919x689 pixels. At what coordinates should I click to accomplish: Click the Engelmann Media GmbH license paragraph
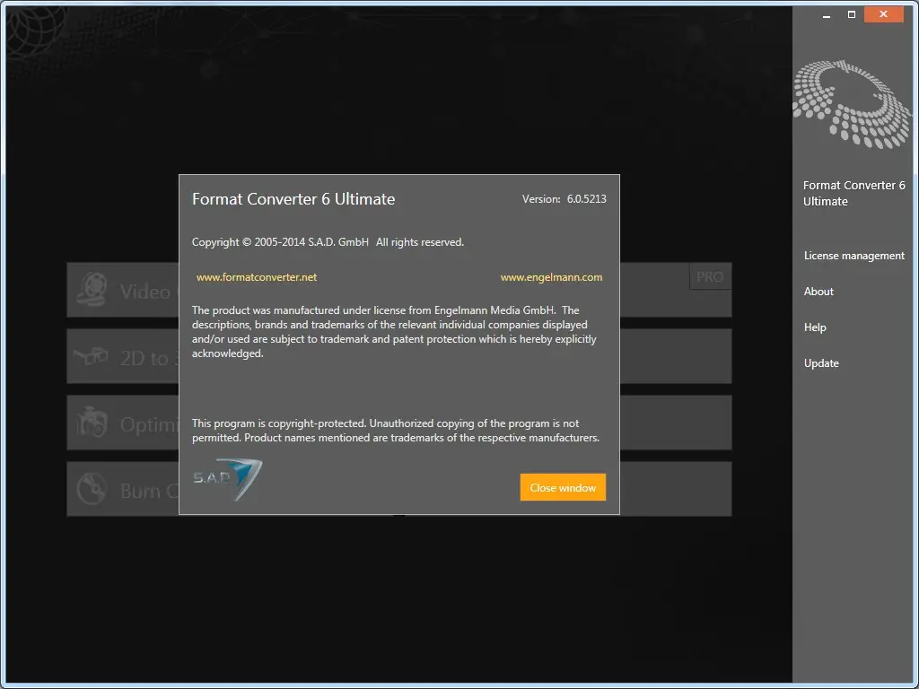[x=394, y=332]
